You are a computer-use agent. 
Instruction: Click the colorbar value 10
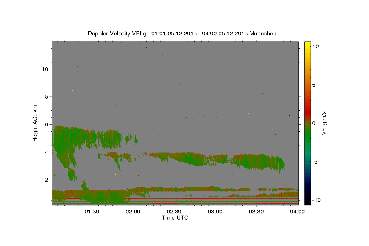315,46
